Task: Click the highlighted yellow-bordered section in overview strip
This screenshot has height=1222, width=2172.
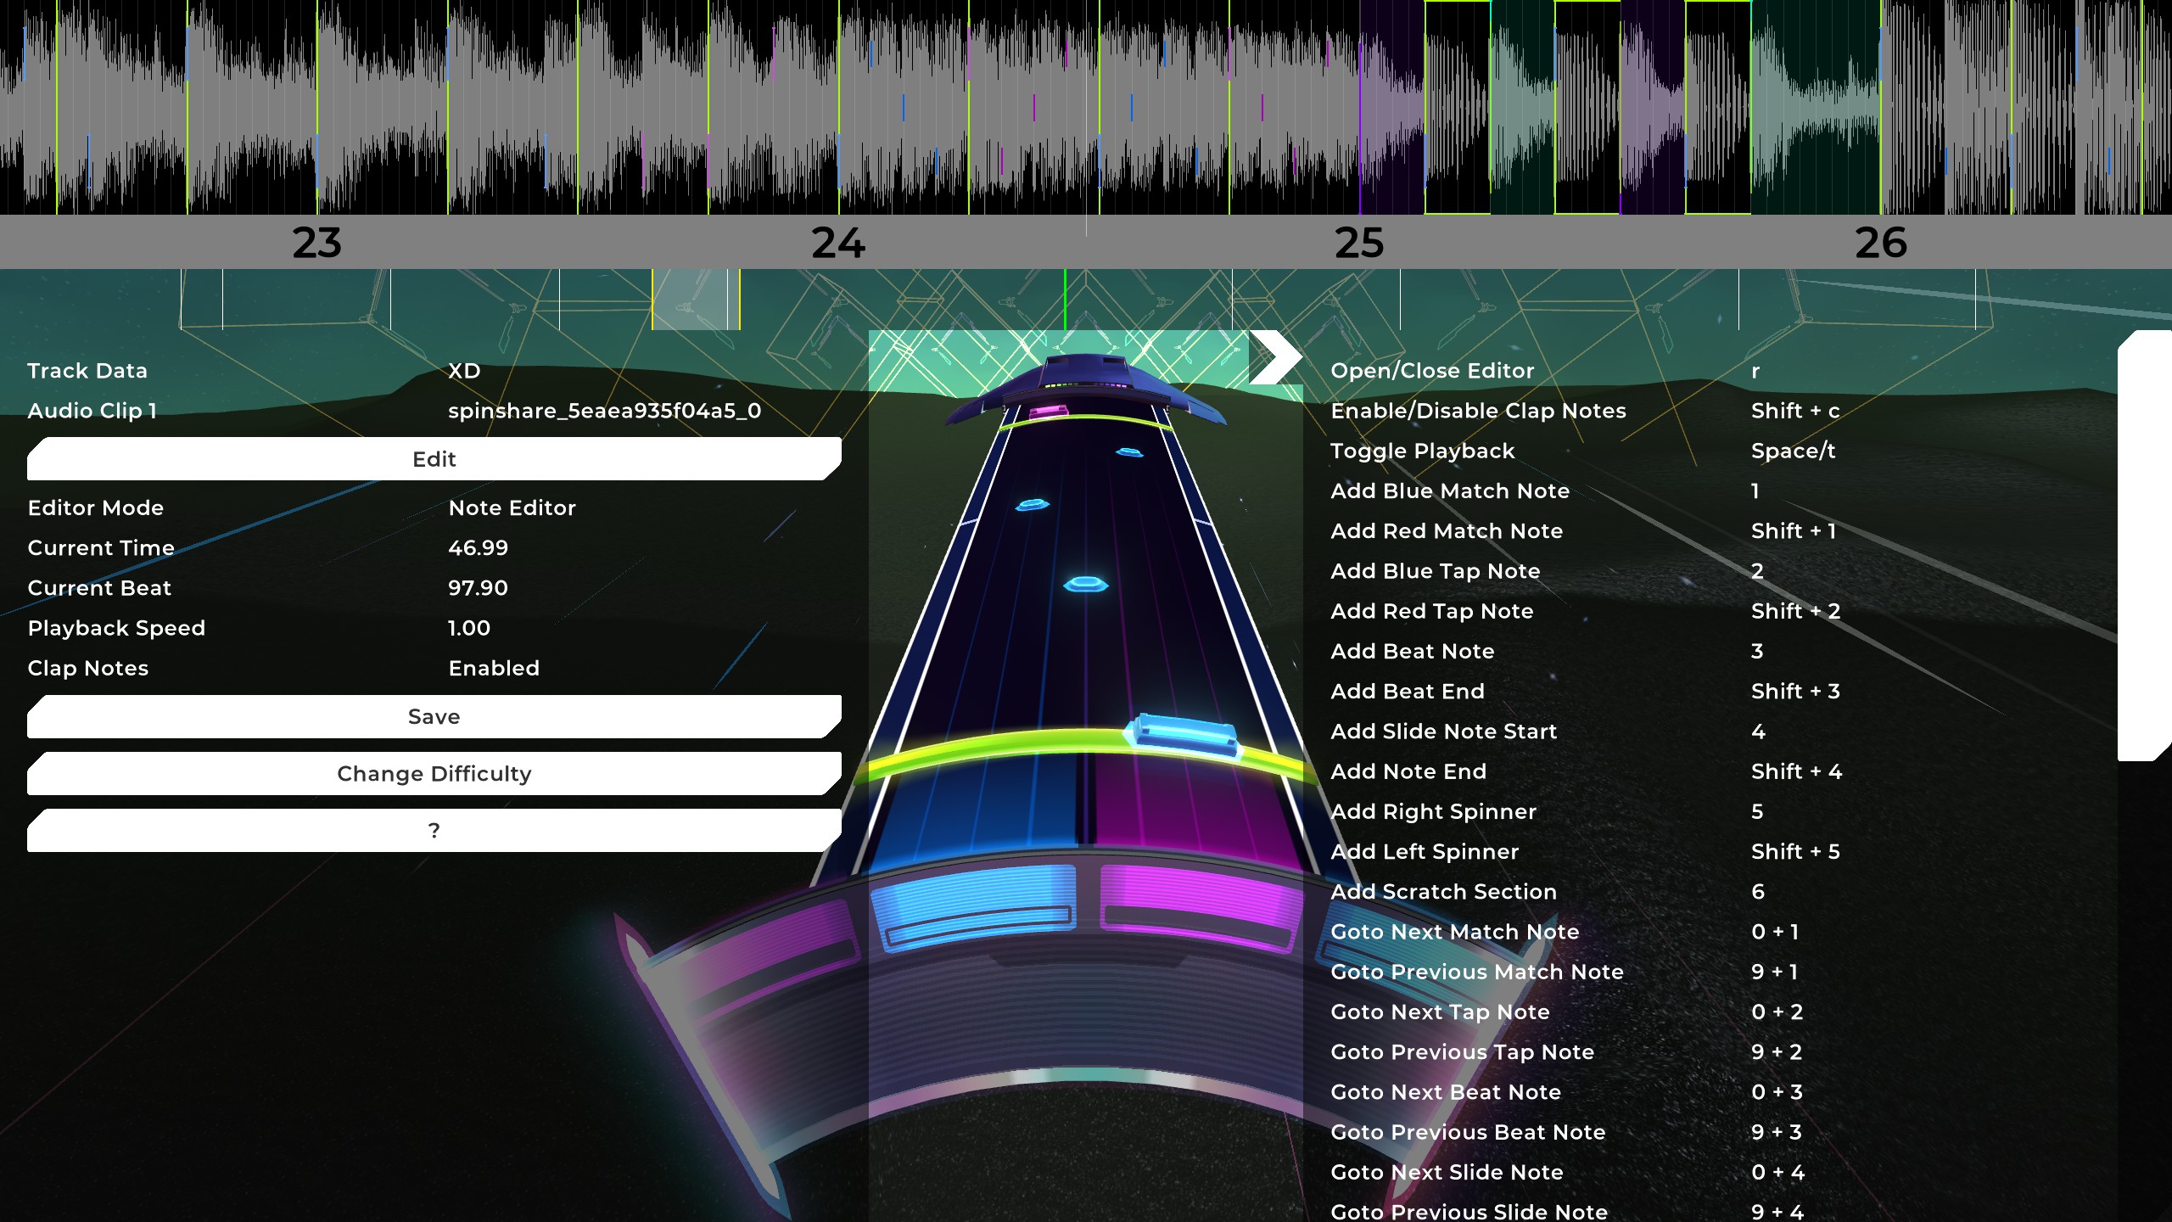Action: pyautogui.click(x=695, y=299)
